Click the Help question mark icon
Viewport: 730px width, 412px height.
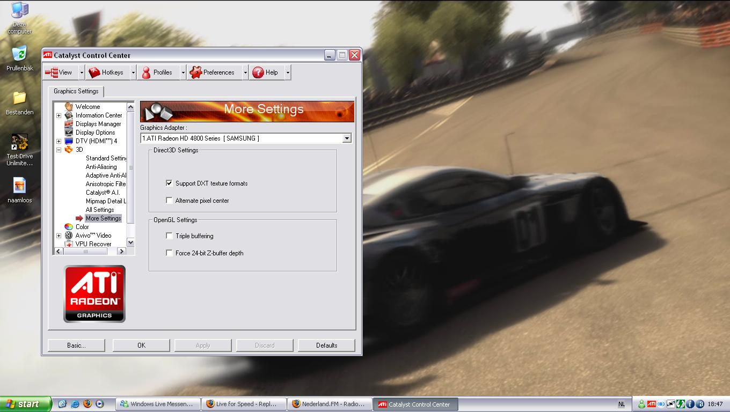(x=258, y=72)
